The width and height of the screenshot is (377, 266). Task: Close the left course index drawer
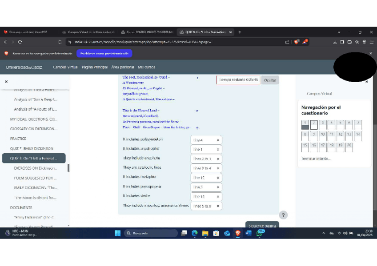(6, 82)
